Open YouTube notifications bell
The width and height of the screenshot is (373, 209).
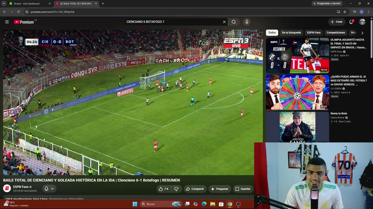point(351,22)
